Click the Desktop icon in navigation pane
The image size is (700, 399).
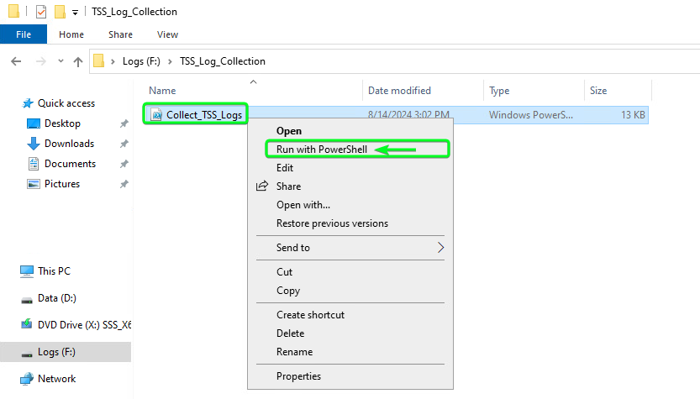click(34, 123)
